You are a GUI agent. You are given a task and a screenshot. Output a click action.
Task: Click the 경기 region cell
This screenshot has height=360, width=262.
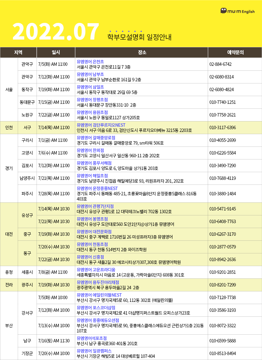(9, 168)
